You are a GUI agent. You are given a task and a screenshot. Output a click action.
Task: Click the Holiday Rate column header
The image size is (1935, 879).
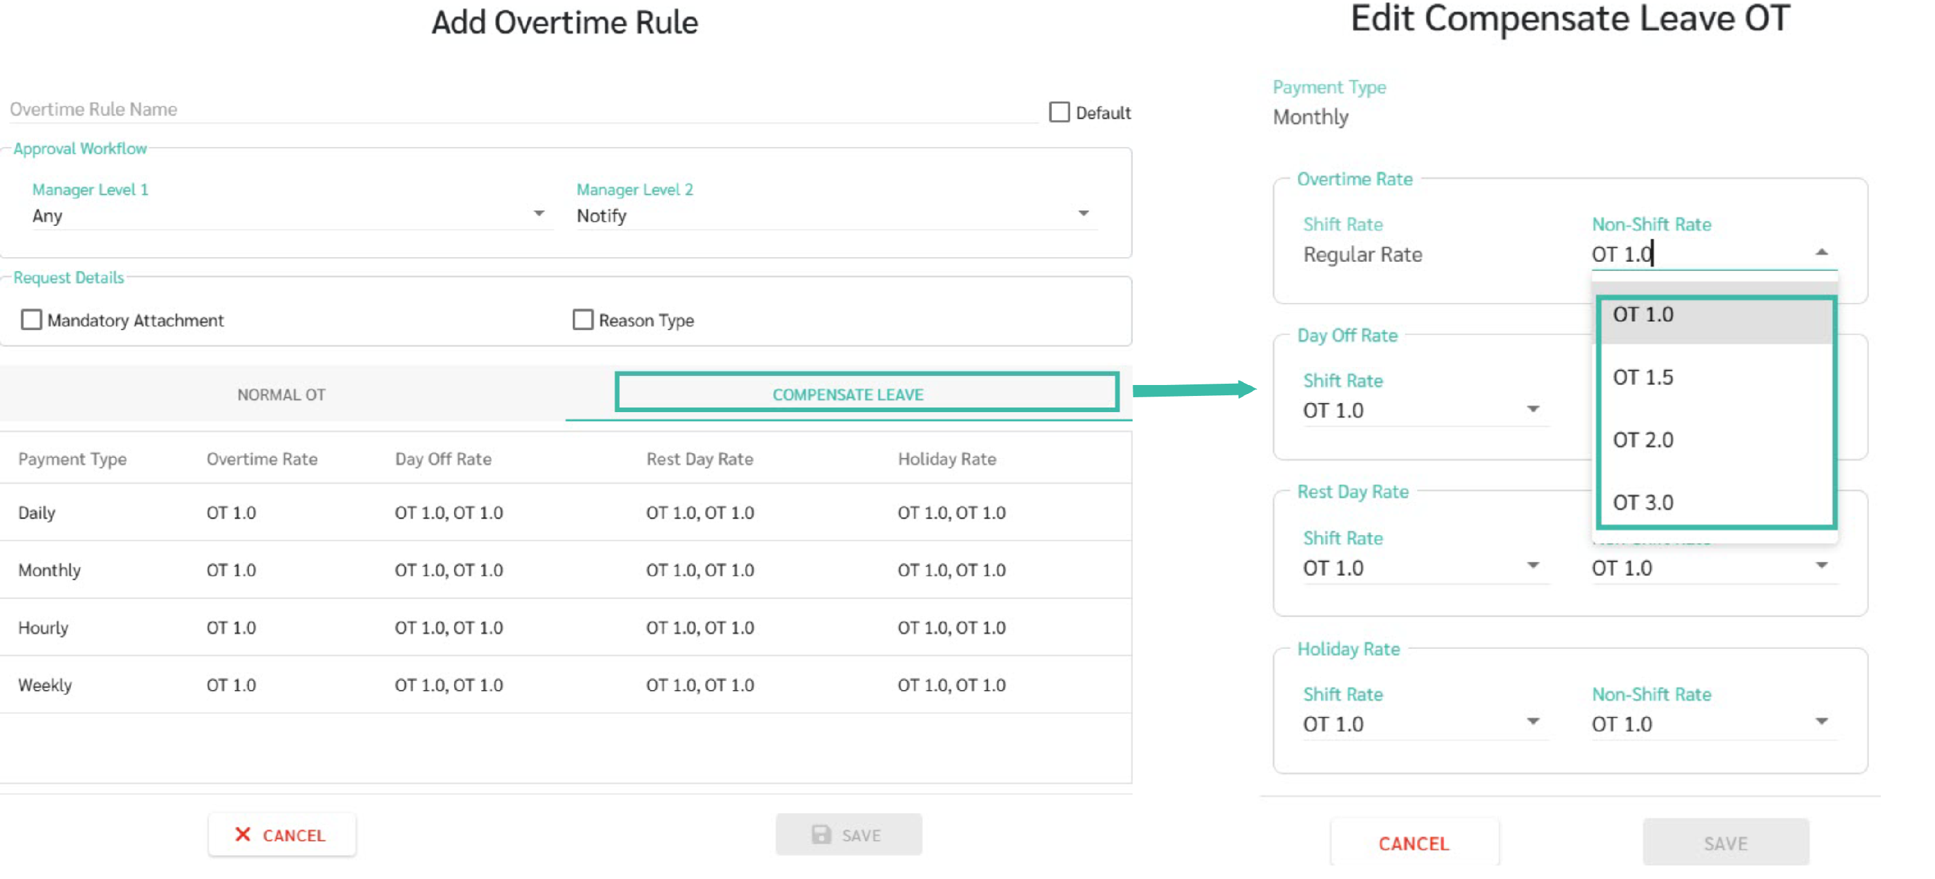tap(948, 459)
